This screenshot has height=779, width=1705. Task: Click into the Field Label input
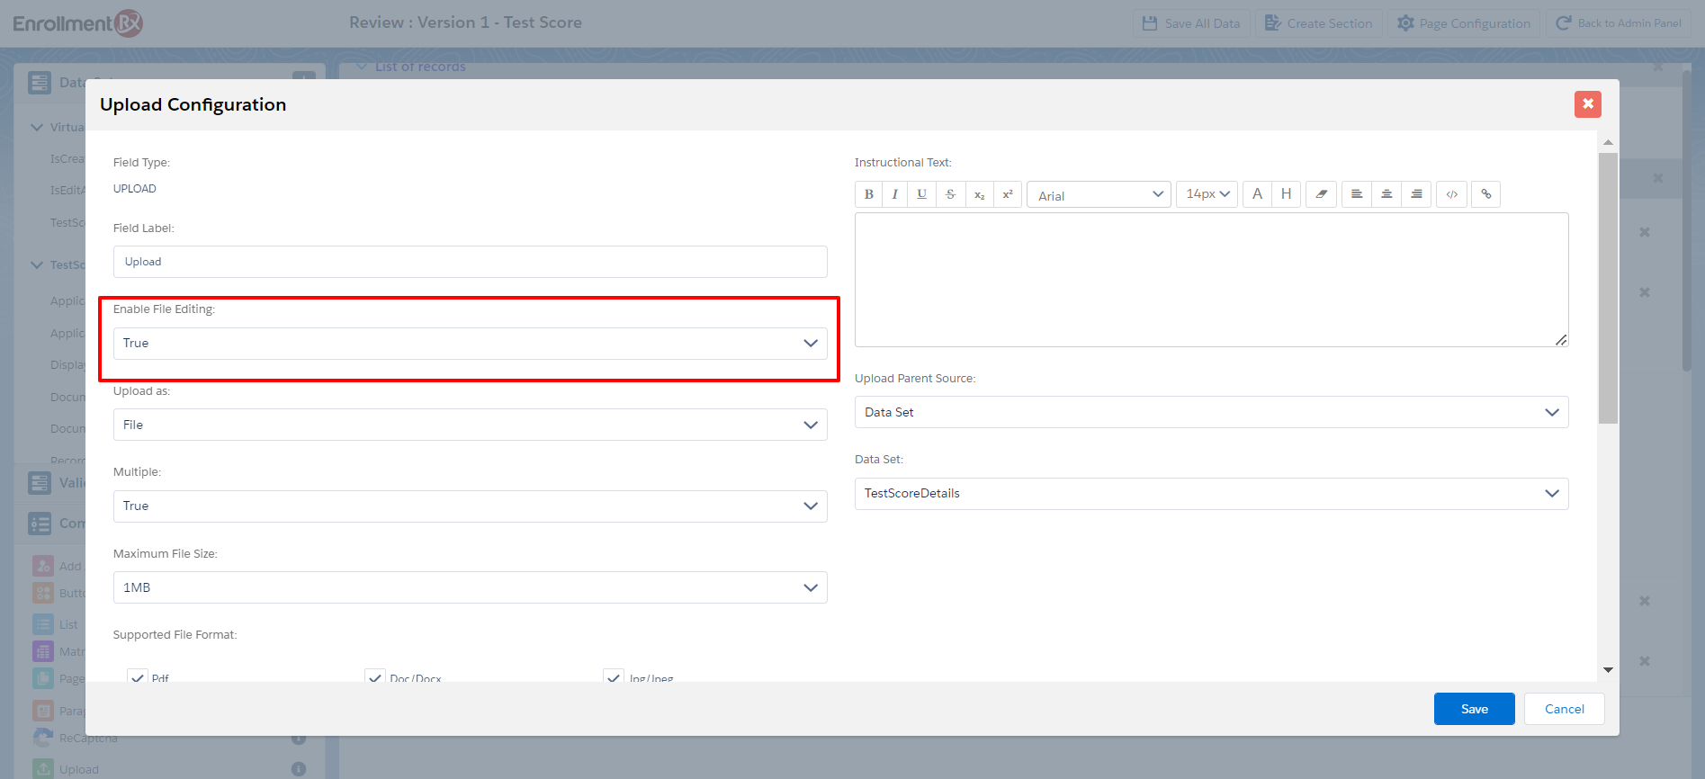coord(470,262)
